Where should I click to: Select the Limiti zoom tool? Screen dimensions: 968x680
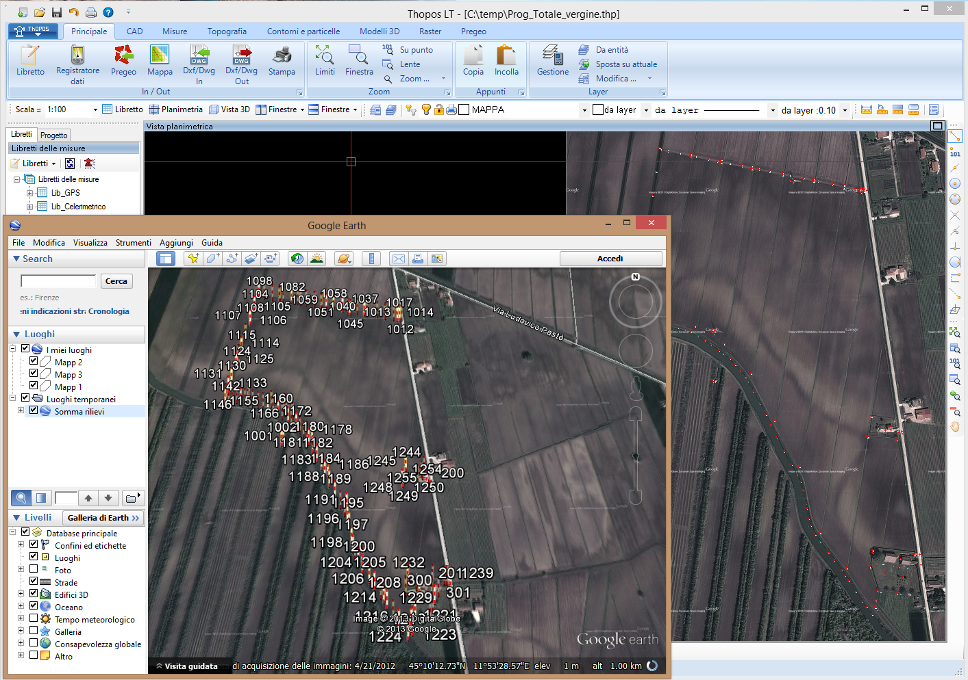[325, 60]
